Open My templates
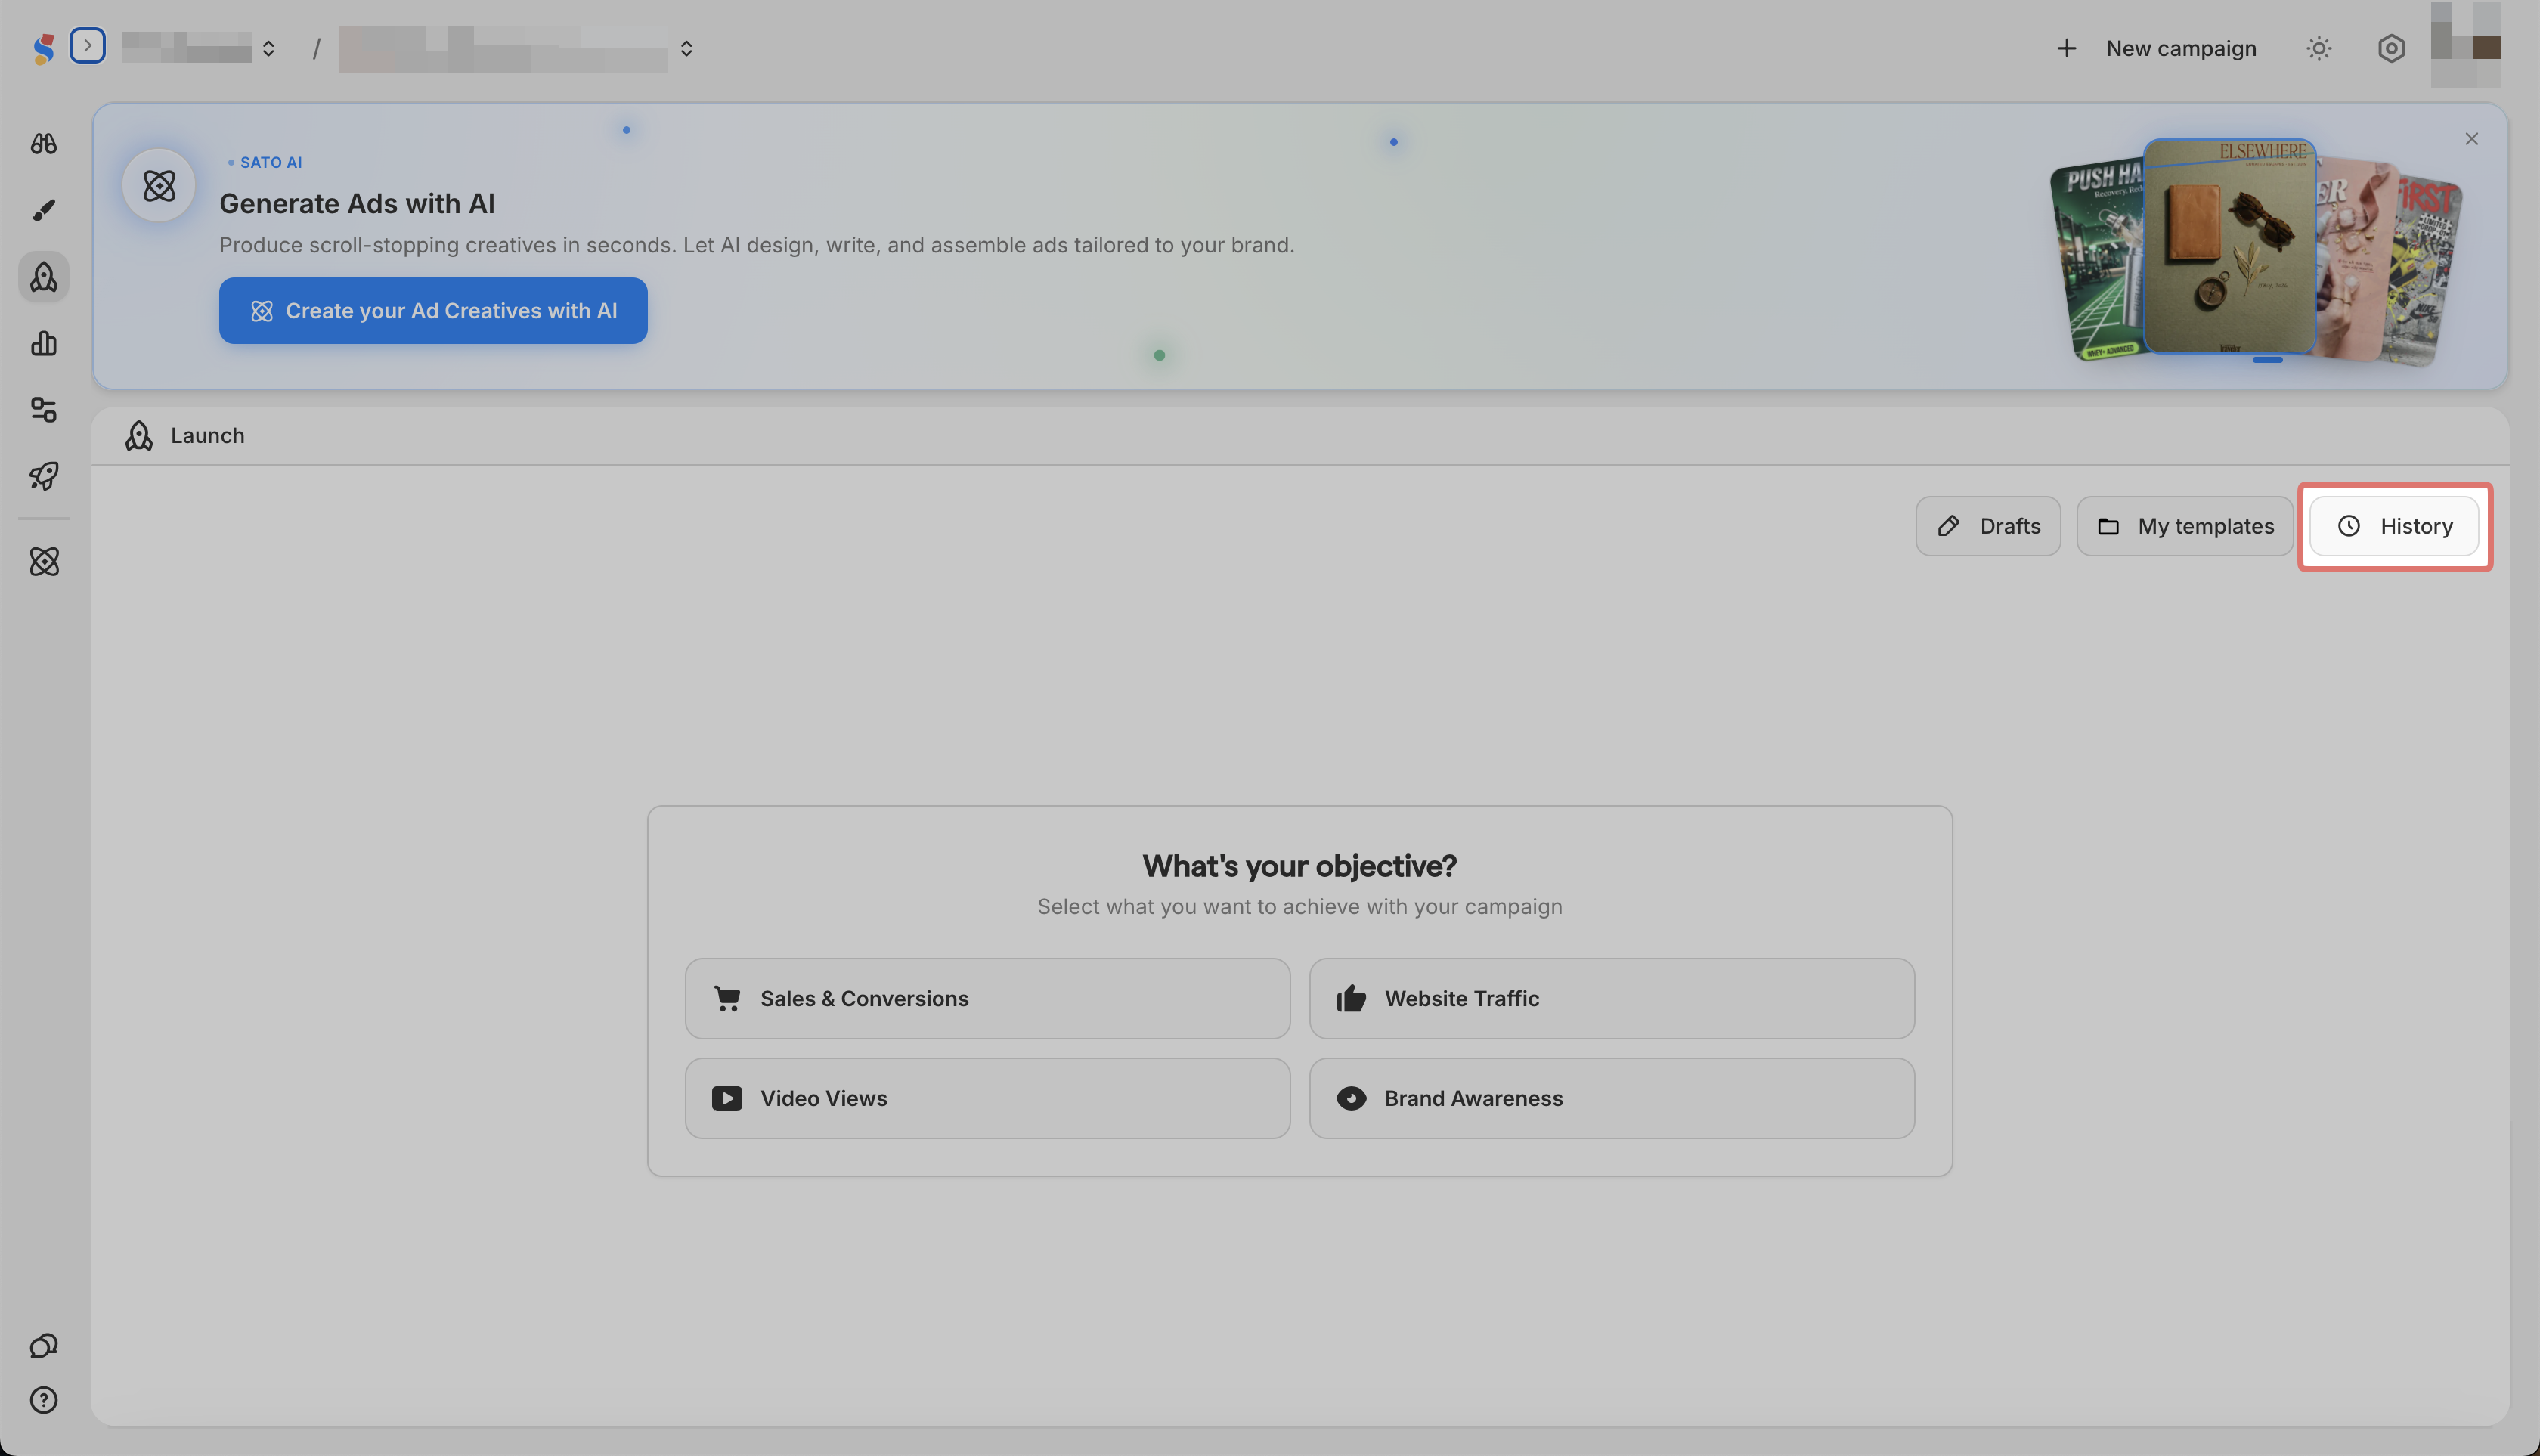Viewport: 2540px width, 1456px height. point(2184,526)
